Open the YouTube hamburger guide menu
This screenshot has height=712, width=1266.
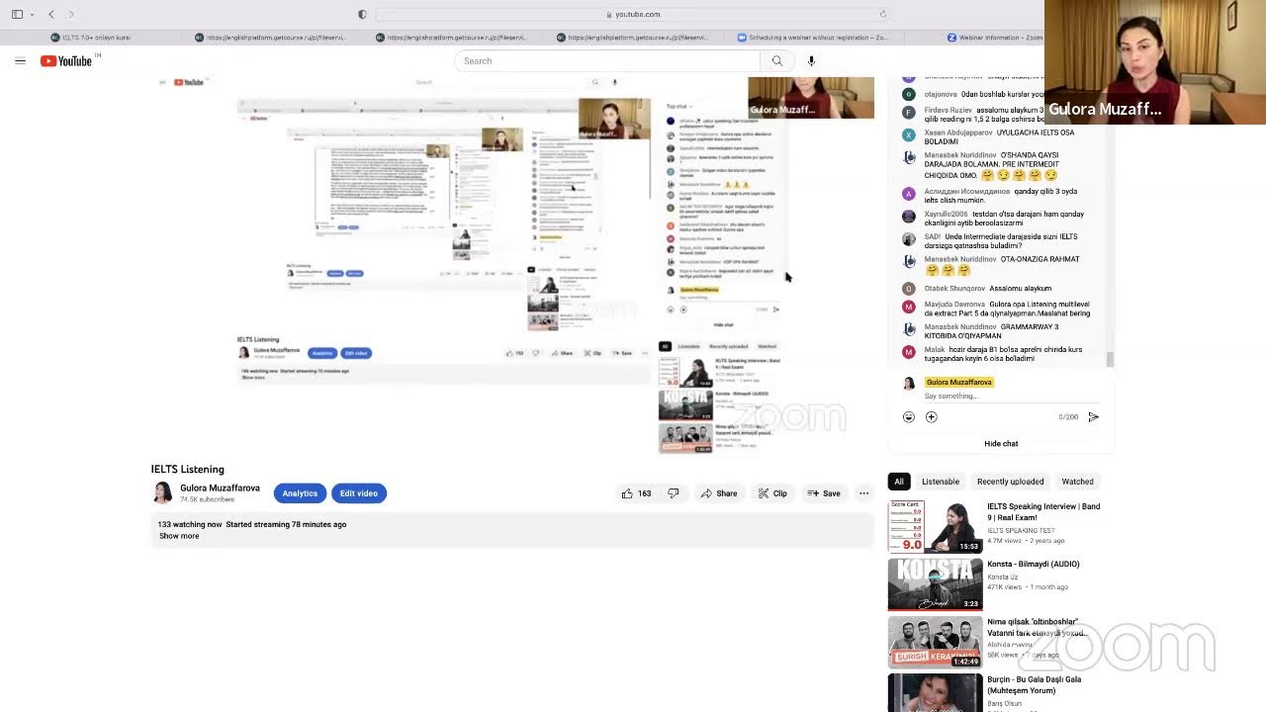coord(20,61)
